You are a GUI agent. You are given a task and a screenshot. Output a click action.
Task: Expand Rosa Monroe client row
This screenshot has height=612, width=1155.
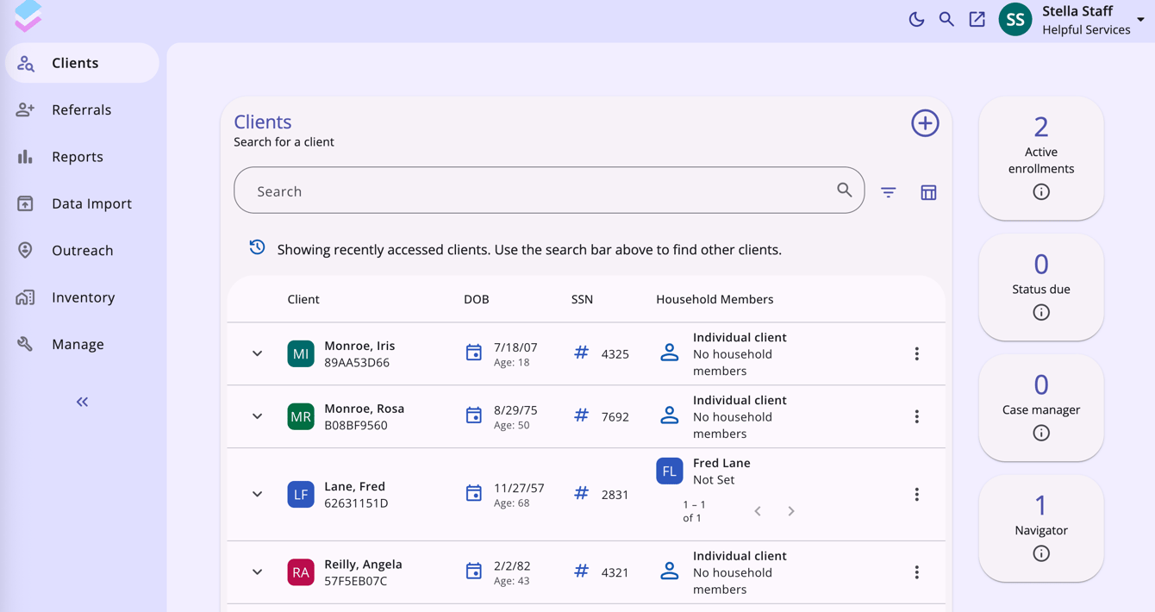click(257, 416)
